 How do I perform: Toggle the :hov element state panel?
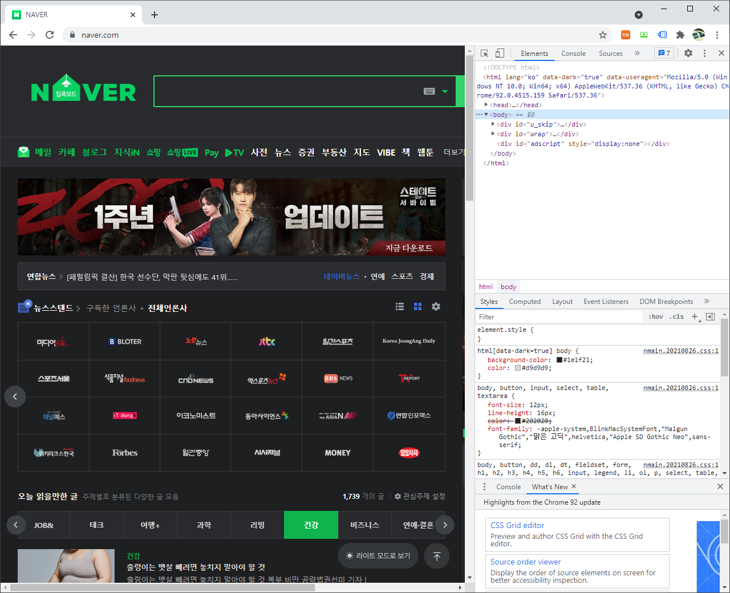click(656, 316)
